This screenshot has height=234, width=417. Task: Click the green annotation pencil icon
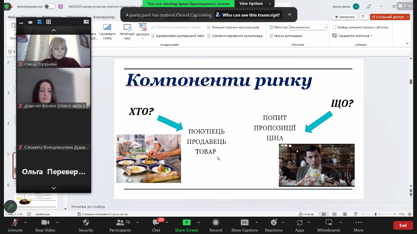10,206
